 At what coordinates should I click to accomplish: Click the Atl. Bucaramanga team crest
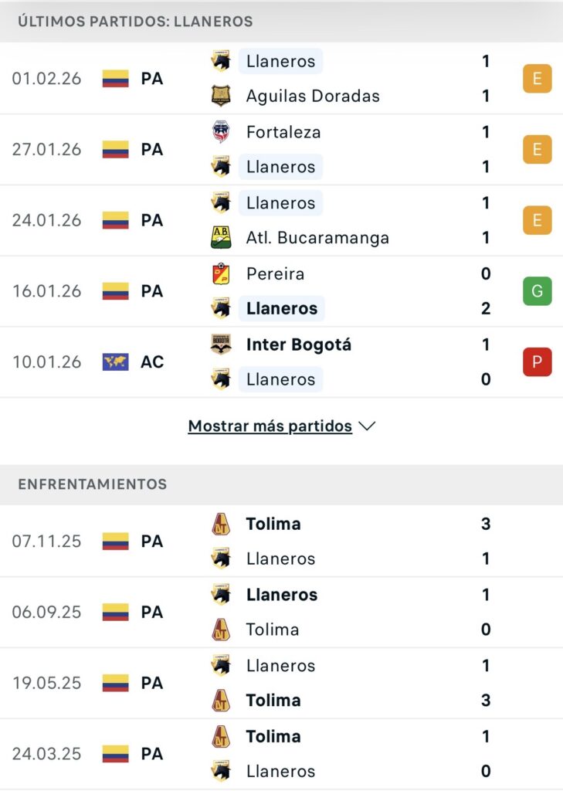221,237
